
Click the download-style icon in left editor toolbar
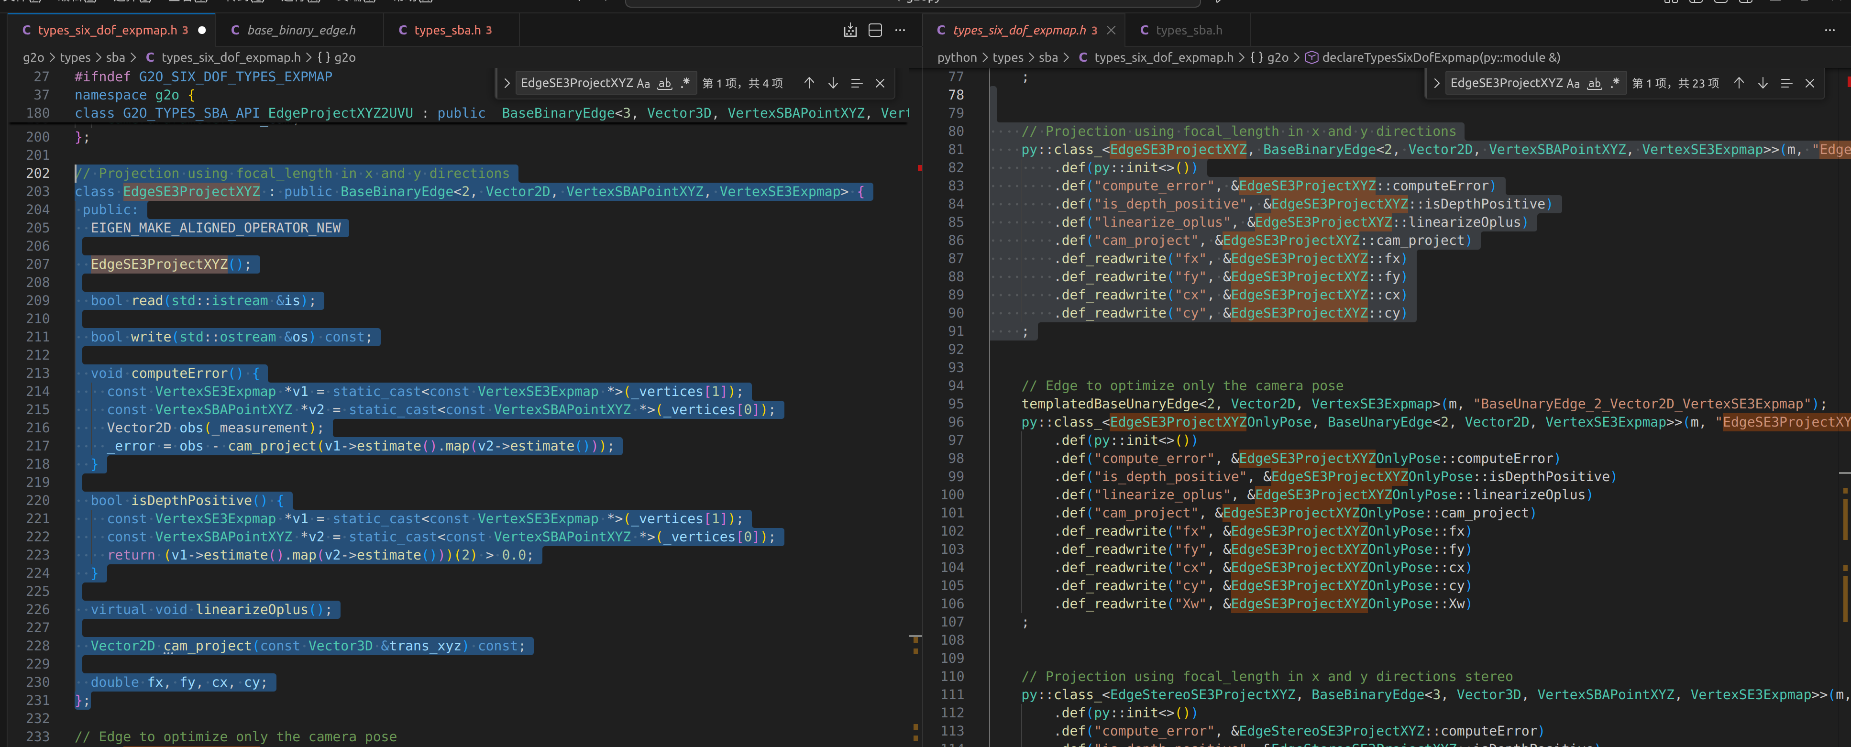coord(849,30)
